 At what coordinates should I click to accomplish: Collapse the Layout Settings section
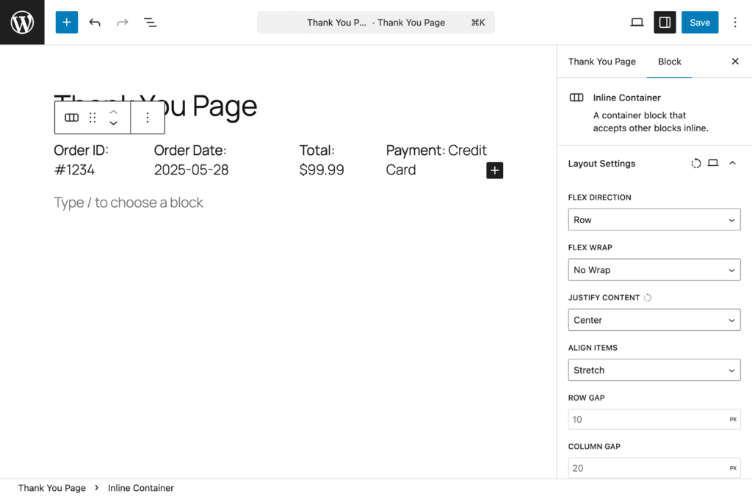732,163
